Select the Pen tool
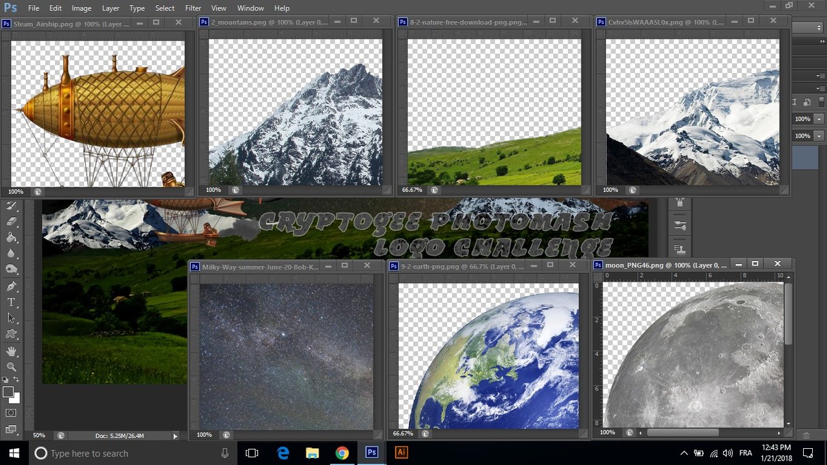Image resolution: width=827 pixels, height=465 pixels. click(x=11, y=286)
